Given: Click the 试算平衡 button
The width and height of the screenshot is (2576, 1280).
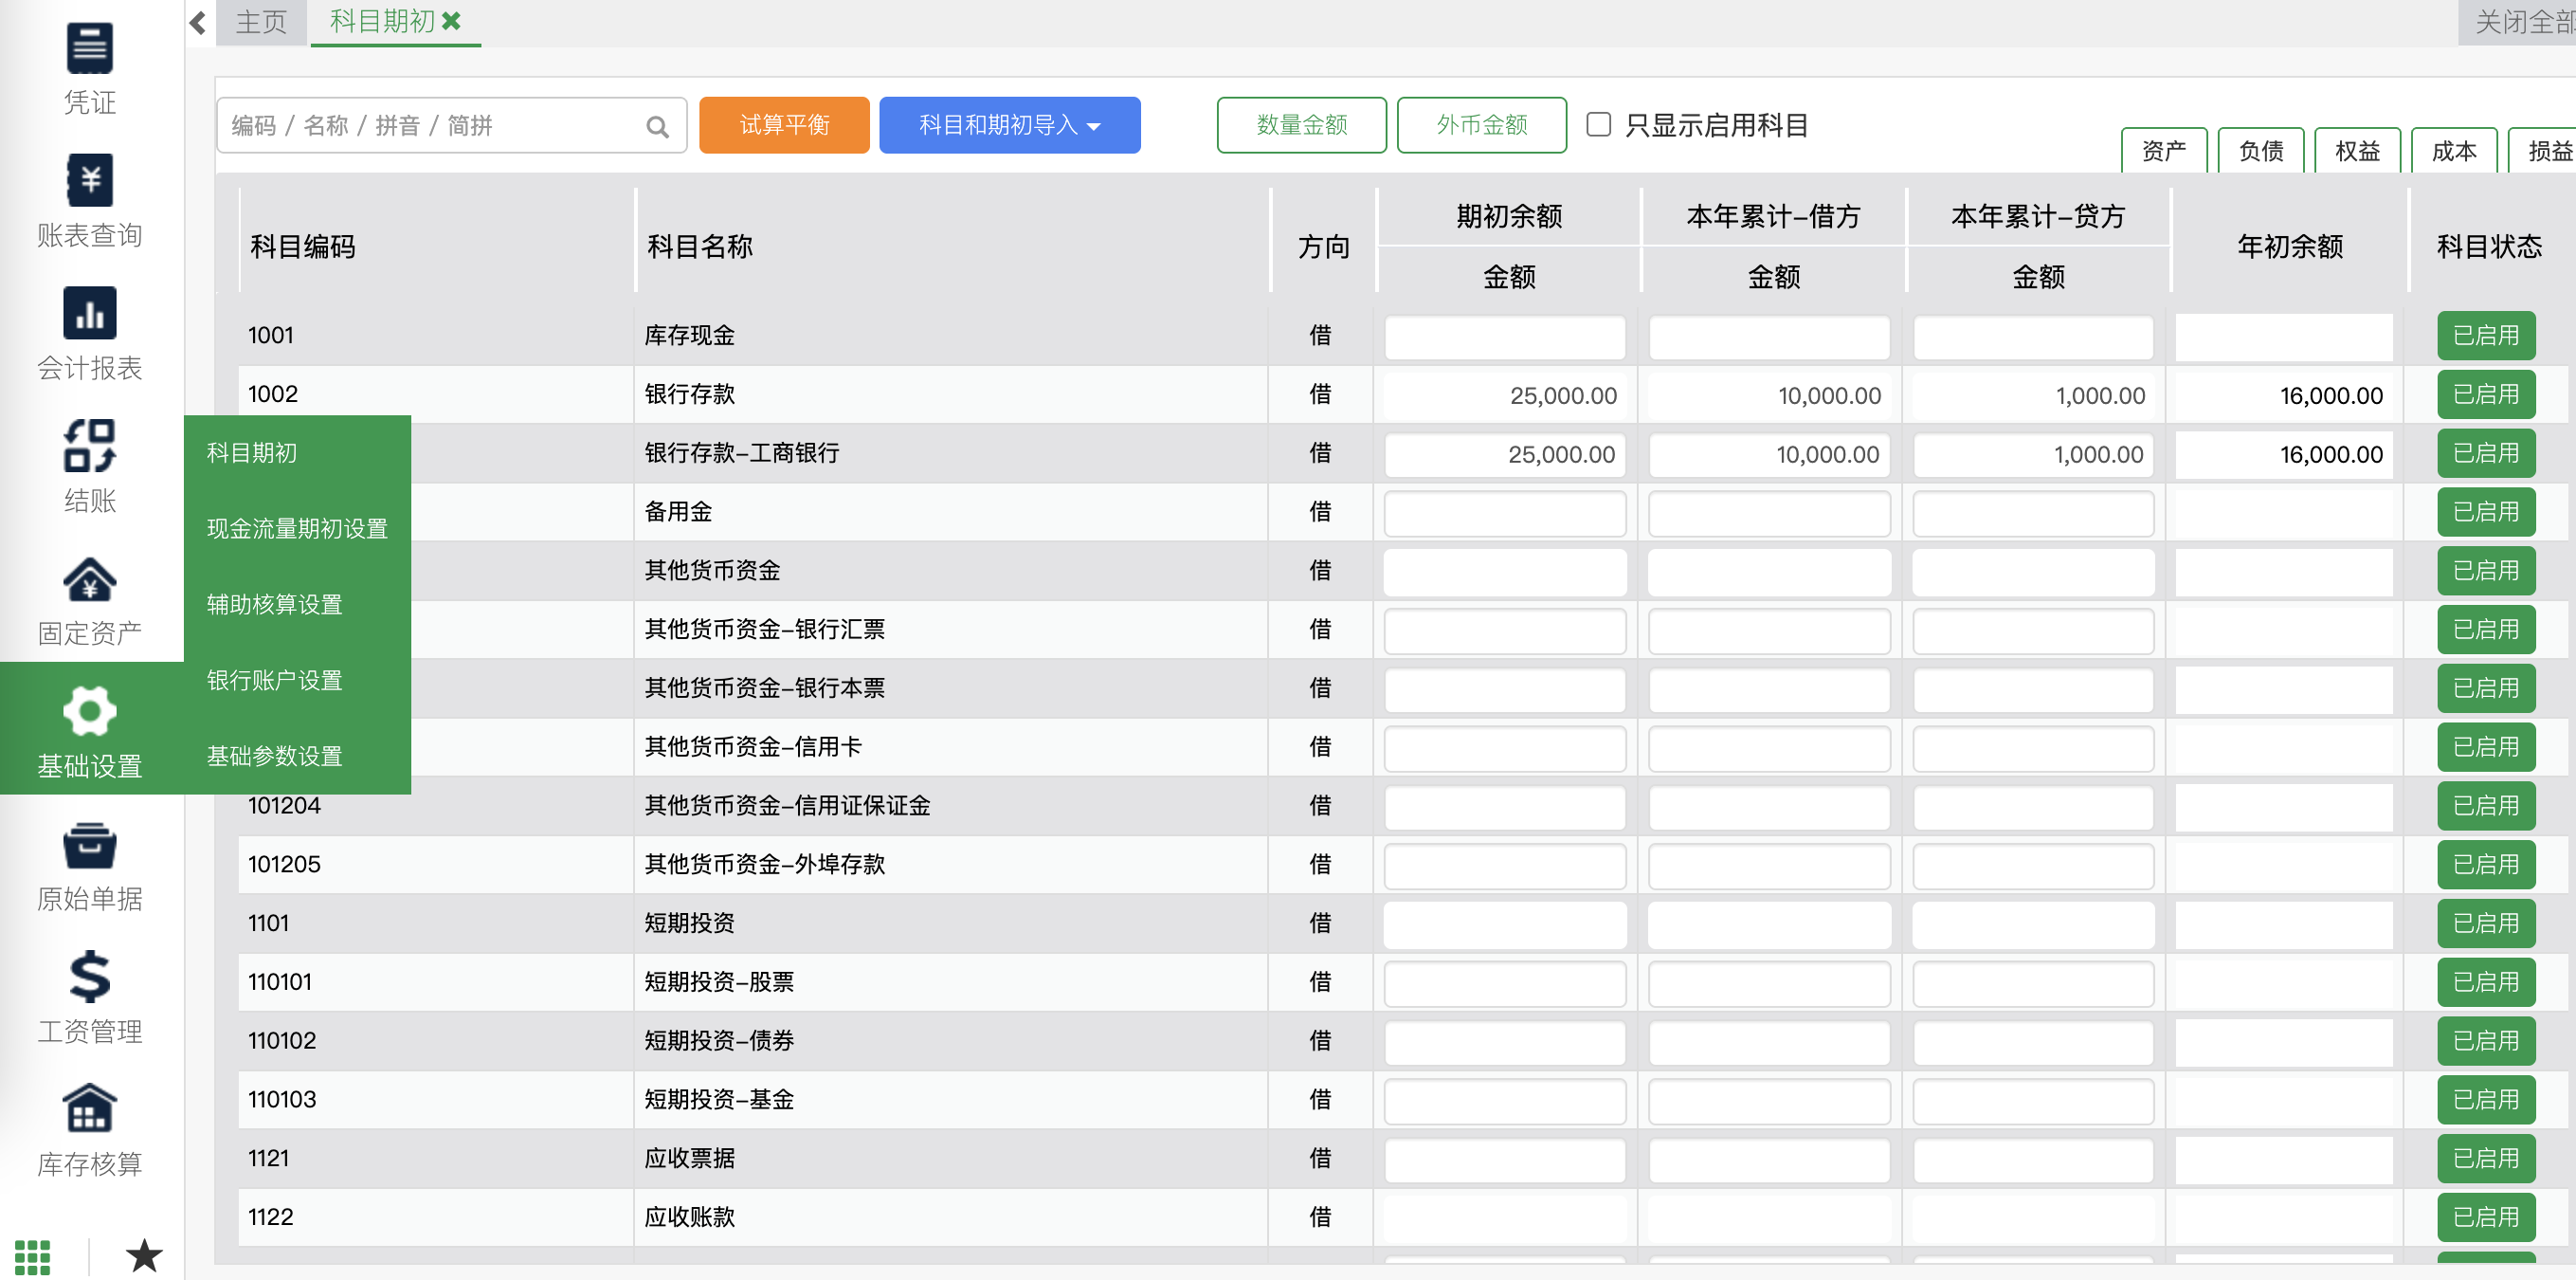Looking at the screenshot, I should click(784, 125).
